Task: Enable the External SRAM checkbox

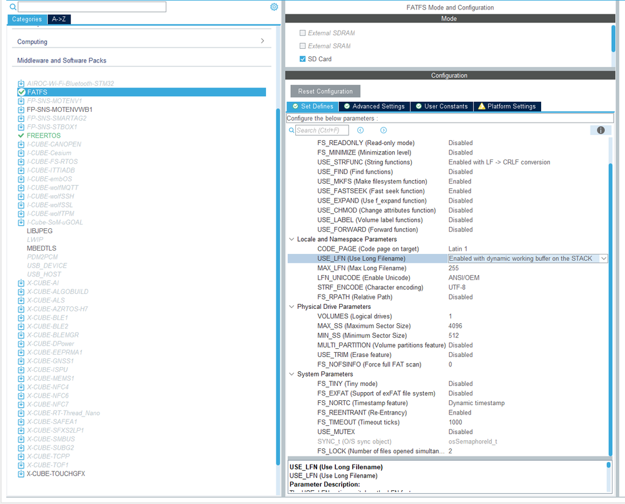Action: [x=303, y=46]
